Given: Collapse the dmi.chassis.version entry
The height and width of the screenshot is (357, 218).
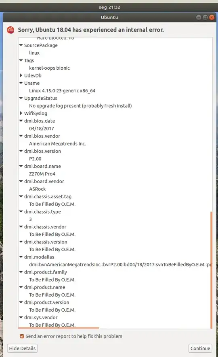Looking at the screenshot, I should pos(21,242).
